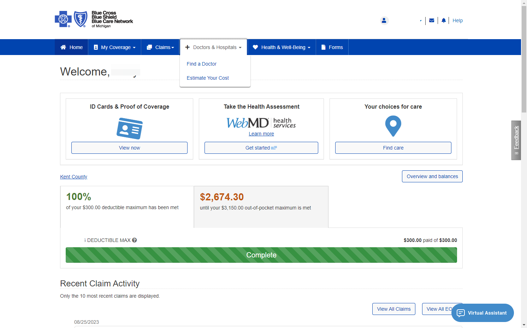Click the View now button
This screenshot has width=527, height=328.
(129, 148)
